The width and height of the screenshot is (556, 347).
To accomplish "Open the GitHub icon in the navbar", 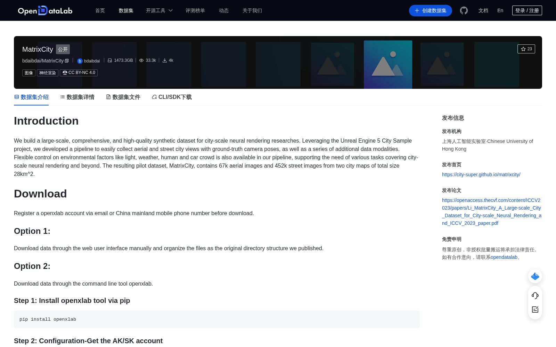I will point(464,10).
